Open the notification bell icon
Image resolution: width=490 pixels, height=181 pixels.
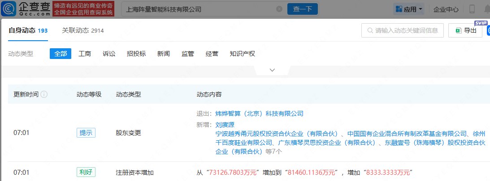point(486,9)
